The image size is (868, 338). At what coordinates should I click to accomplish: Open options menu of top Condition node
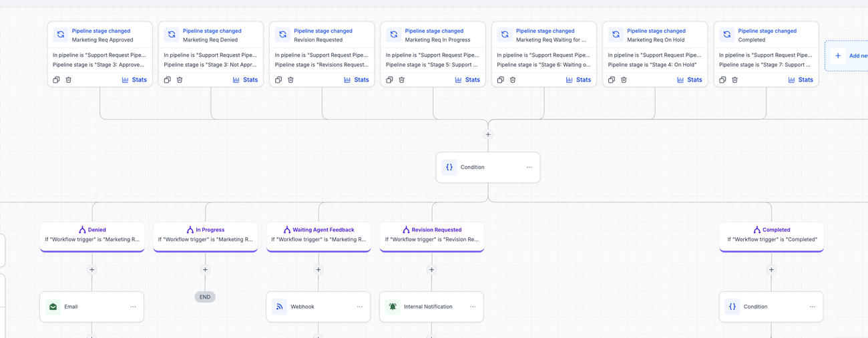point(529,168)
